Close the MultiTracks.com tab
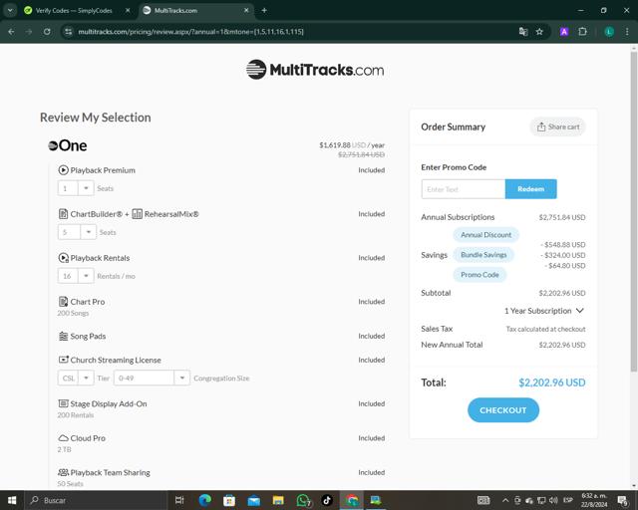 point(246,11)
